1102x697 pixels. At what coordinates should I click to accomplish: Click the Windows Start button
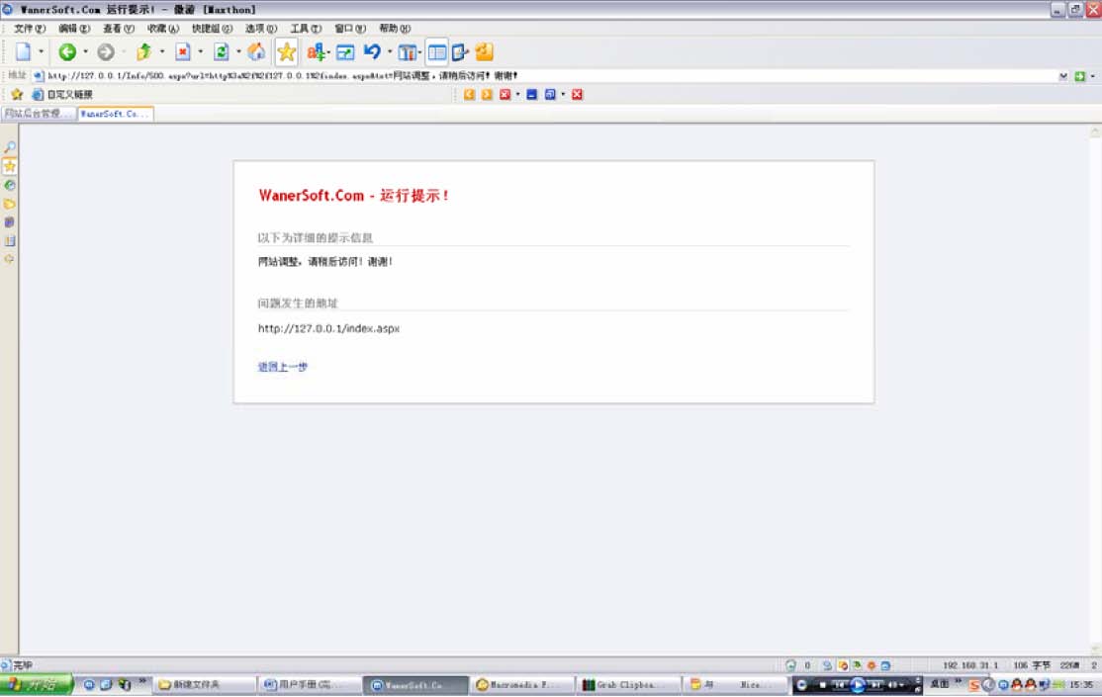37,684
